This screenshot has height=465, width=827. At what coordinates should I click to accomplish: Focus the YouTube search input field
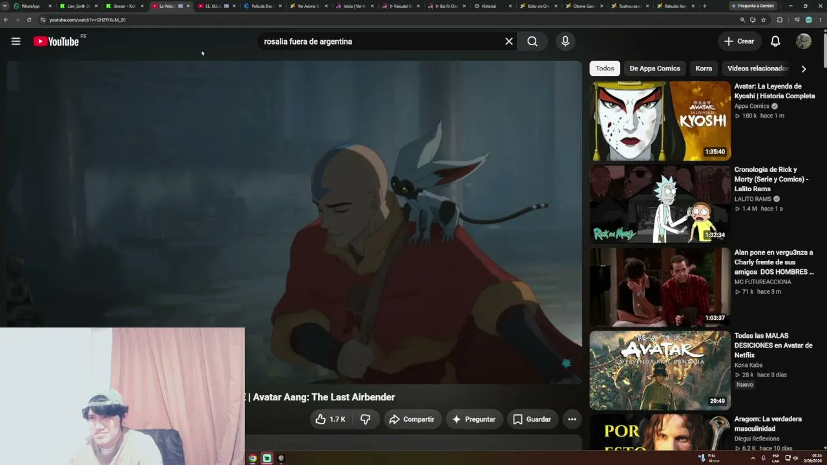381,41
